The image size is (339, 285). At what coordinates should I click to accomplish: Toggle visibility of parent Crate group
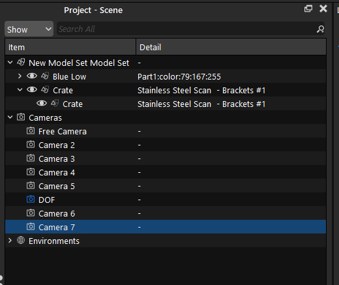pos(32,90)
